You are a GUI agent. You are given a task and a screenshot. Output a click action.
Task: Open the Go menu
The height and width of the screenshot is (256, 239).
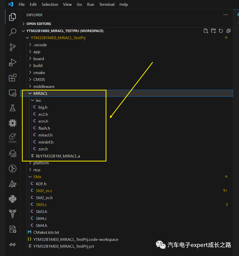(x=79, y=4)
